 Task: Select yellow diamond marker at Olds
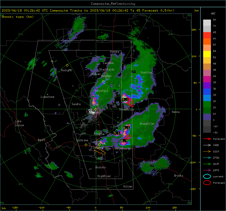tap(96, 109)
